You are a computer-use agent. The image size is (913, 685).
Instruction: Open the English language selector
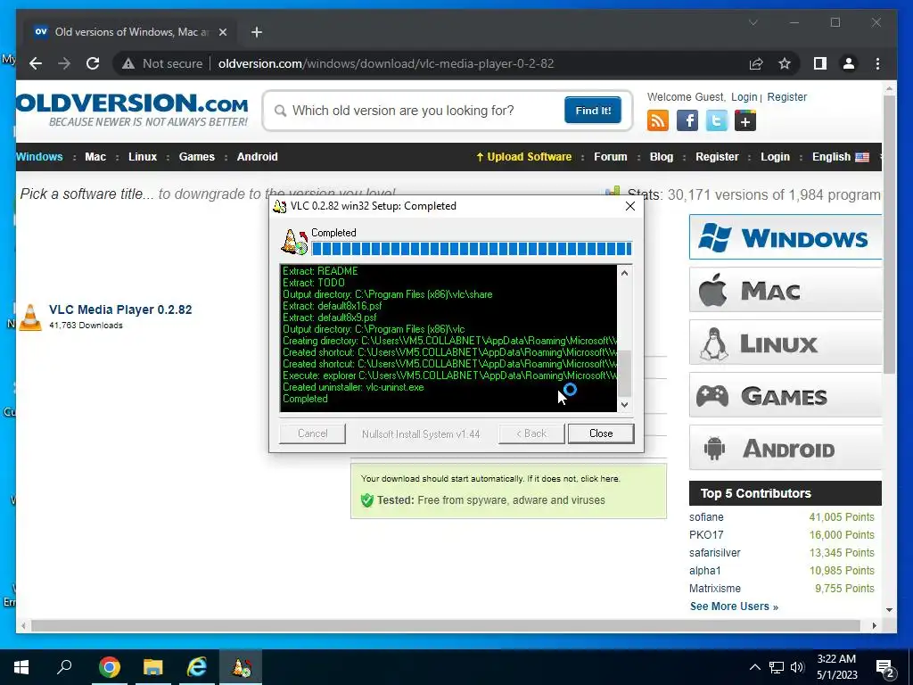[x=840, y=157]
